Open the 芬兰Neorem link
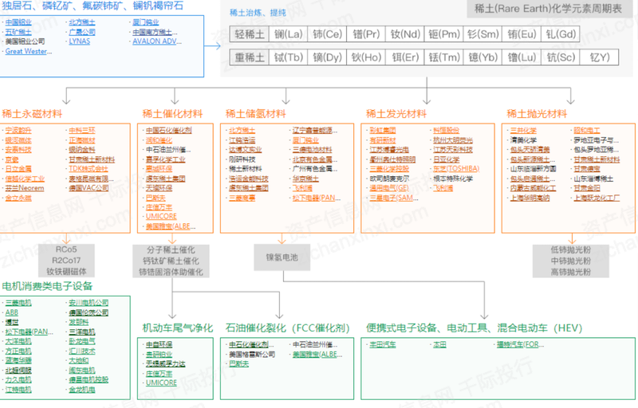Screen dimensions: 638x408 tap(25, 188)
